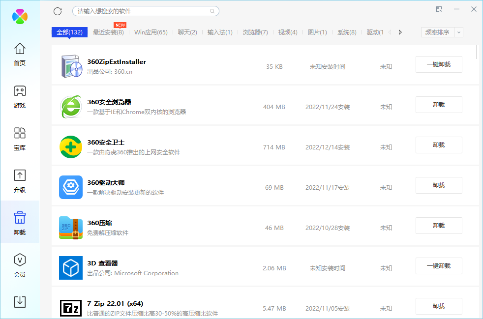Viewport: 483px width, 319px height.
Task: Click the 360ZipExtInstaller app icon
Action: point(71,66)
